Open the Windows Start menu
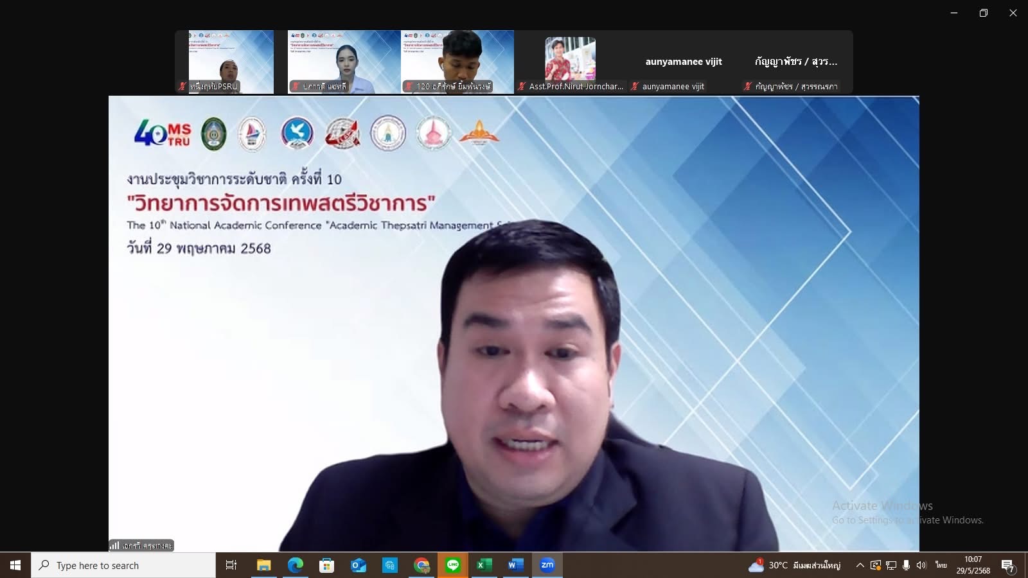The width and height of the screenshot is (1028, 578). (x=15, y=565)
